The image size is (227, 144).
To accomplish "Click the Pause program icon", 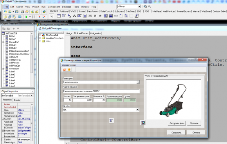I will point(33,17).
